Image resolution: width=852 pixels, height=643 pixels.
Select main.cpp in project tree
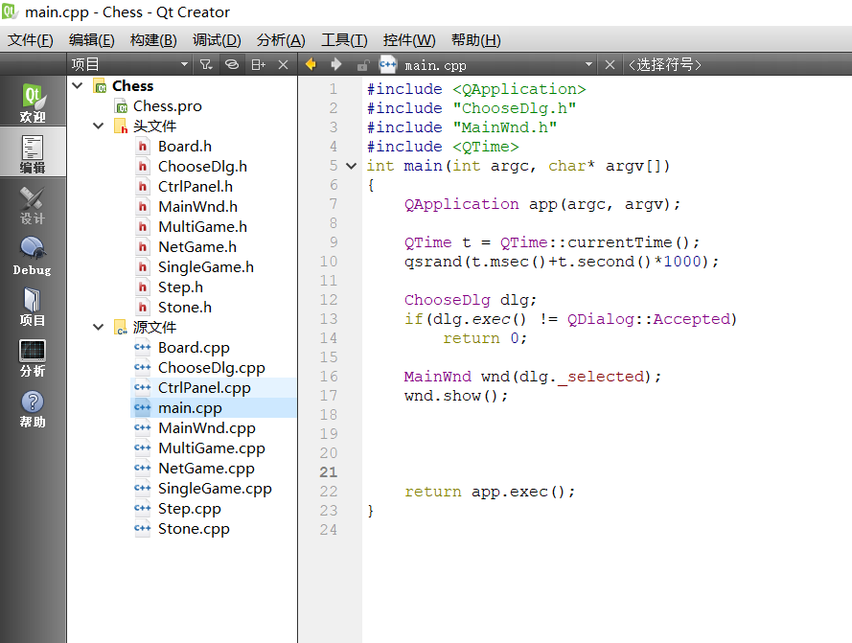(190, 407)
